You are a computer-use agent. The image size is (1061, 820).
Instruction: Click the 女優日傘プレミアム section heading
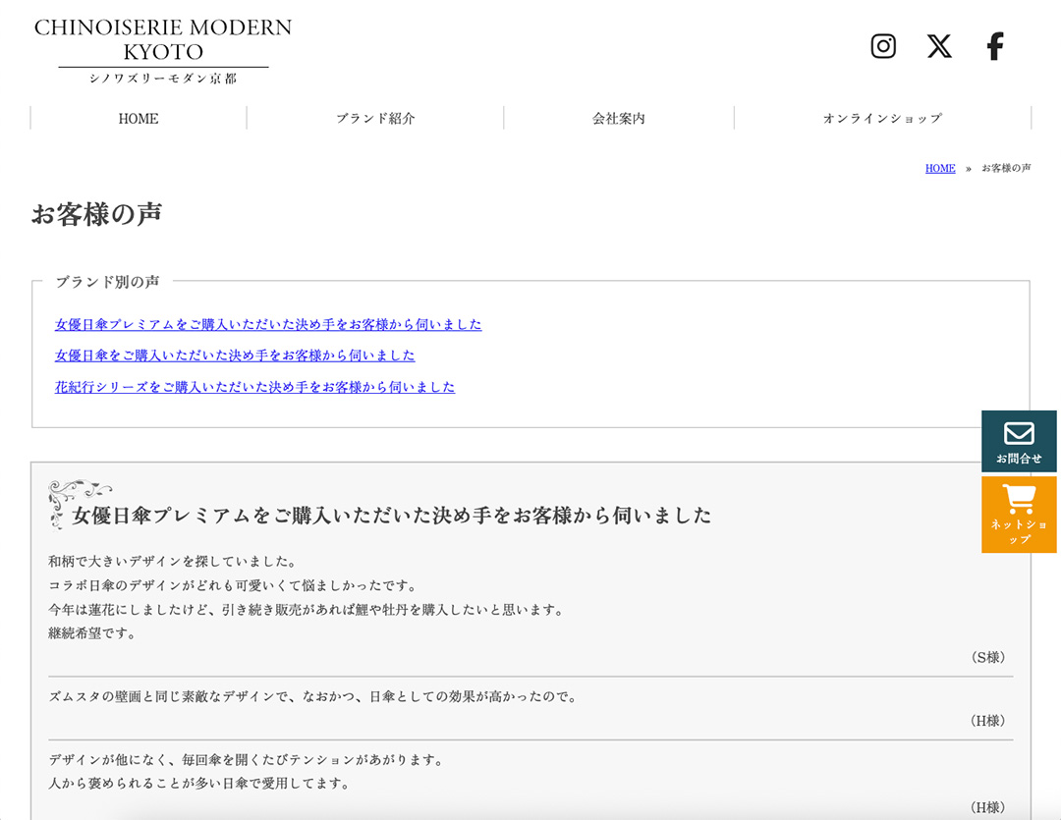click(392, 516)
